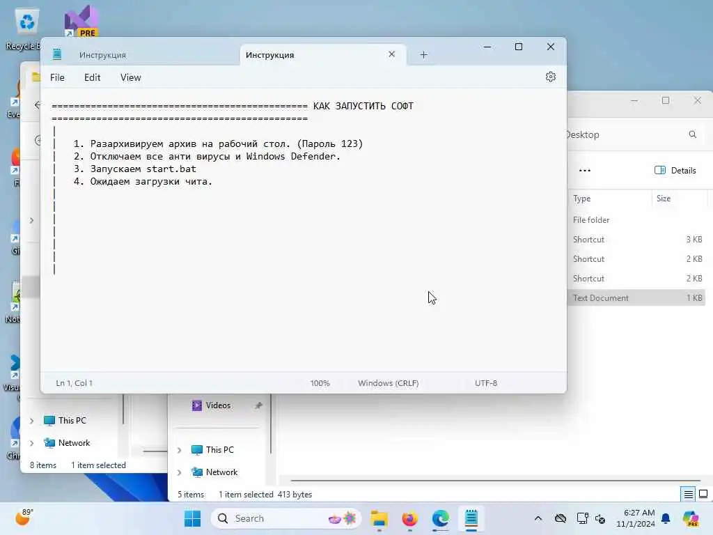Open search in Desktop Explorer window
713x535 pixels.
click(x=692, y=134)
